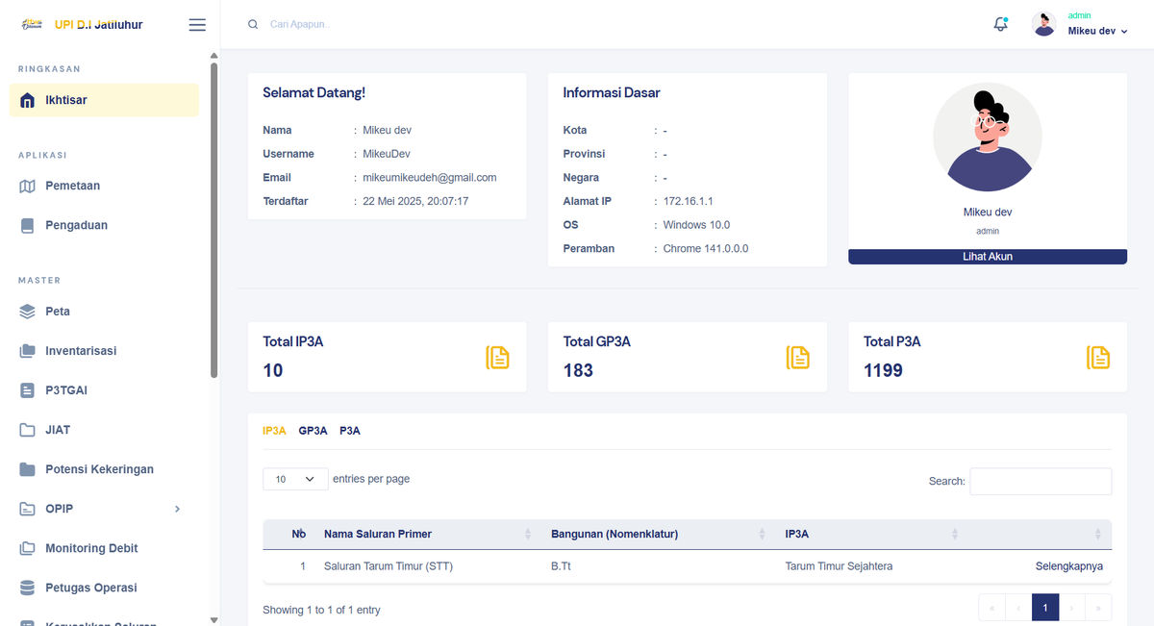Viewport: 1154px width, 626px height.
Task: Open the notification bell icon
Action: pos(1001,24)
